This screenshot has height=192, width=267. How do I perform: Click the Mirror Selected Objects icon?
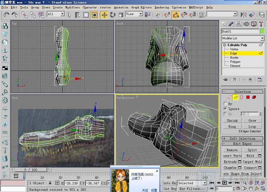[x=243, y=15]
